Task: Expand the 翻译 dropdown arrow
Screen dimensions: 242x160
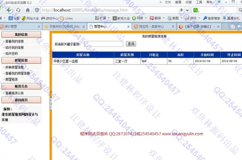Action: click(164, 18)
